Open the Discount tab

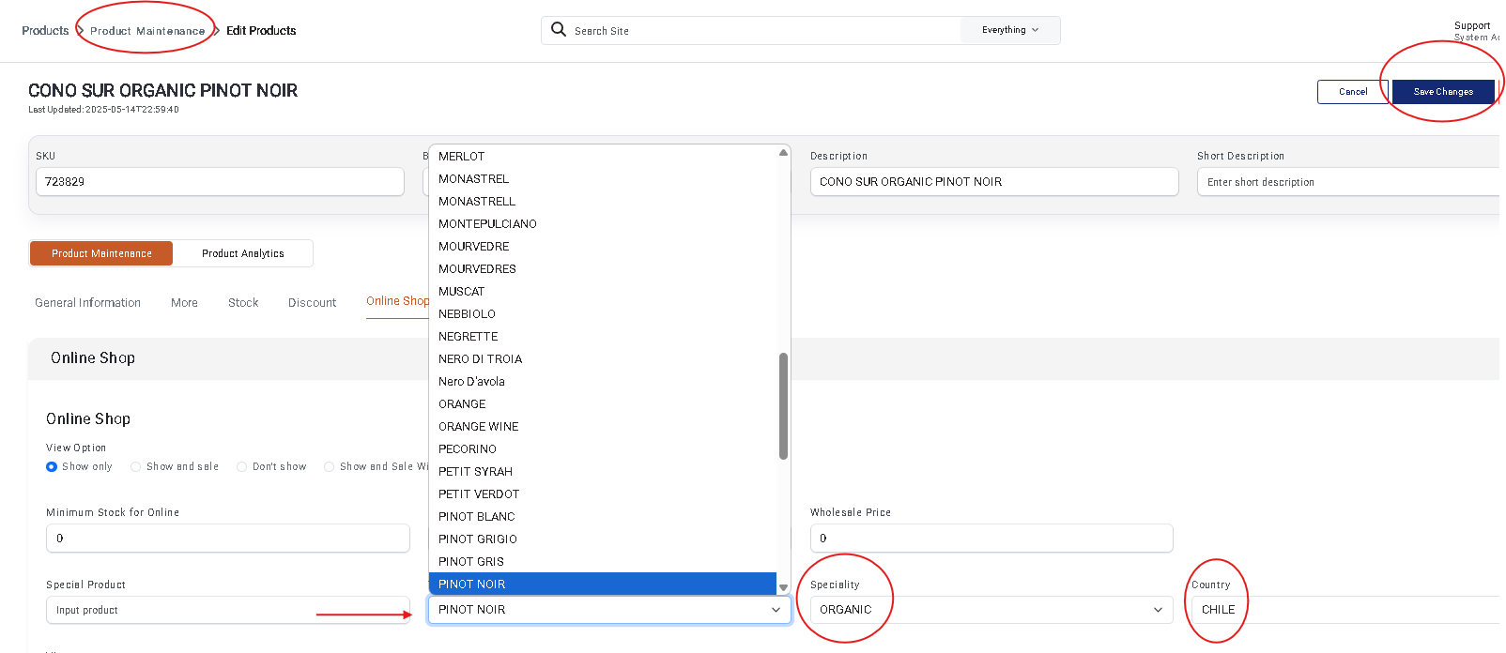point(312,303)
